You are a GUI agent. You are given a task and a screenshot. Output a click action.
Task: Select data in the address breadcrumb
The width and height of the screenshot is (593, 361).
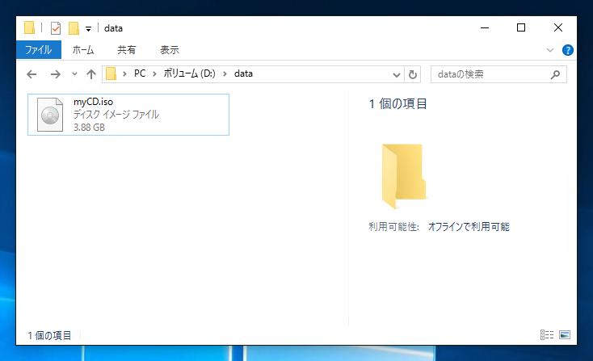(243, 73)
